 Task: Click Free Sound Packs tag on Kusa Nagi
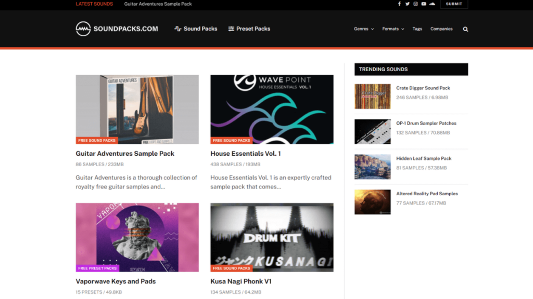[x=232, y=268]
